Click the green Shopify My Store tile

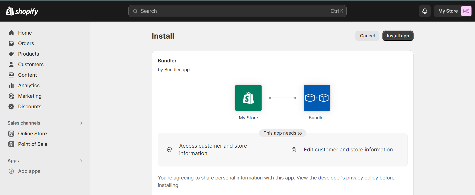(x=248, y=98)
